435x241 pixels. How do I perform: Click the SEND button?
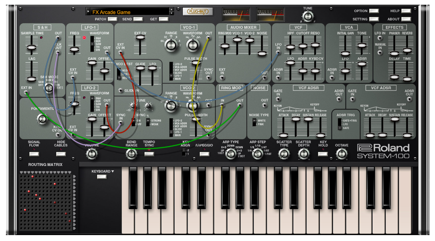(x=138, y=19)
